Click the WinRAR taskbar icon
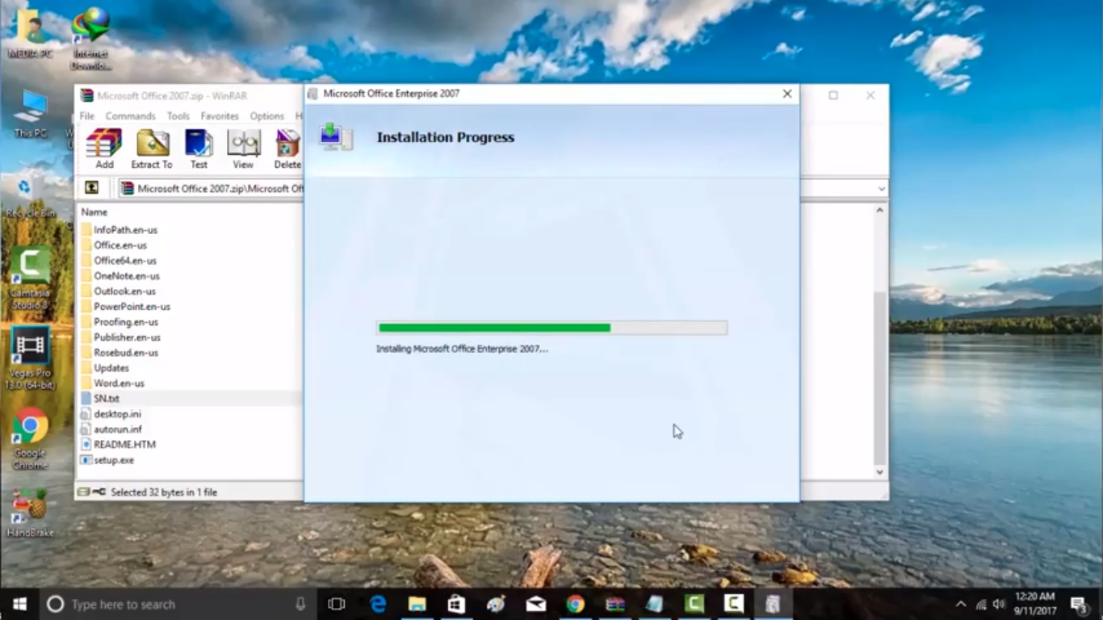This screenshot has height=620, width=1103. tap(614, 604)
